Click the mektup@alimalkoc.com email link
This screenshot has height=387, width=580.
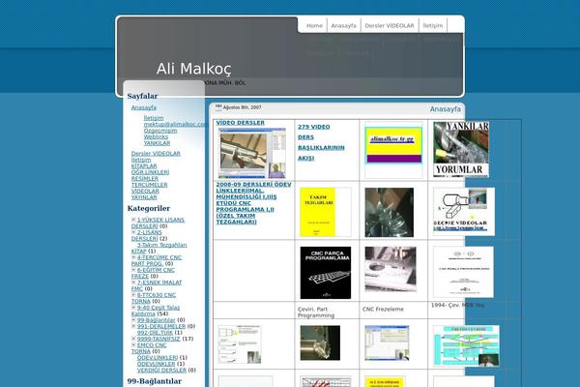click(176, 125)
